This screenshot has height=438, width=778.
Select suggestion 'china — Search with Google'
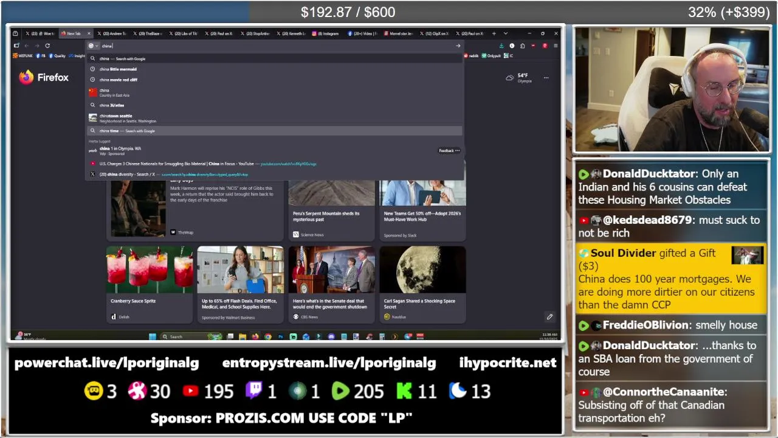point(275,58)
